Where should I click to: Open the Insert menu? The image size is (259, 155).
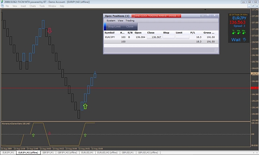coord(23,6)
